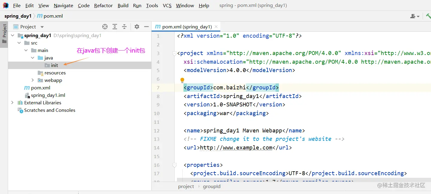Screen dimensions: 431x194
Task: Open the View menu
Action: 44,5
